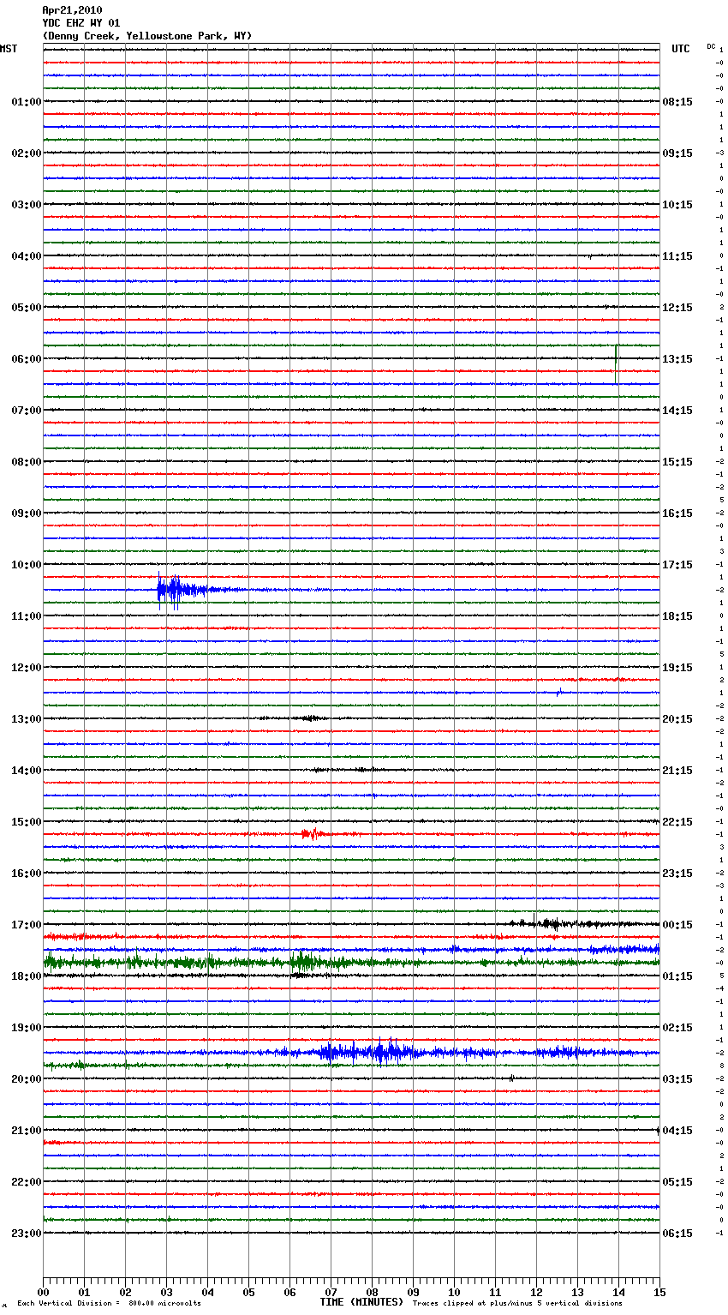The width and height of the screenshot is (728, 1315).
Task: Select the 16:00 MST time label
Action: [26, 874]
